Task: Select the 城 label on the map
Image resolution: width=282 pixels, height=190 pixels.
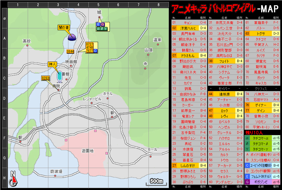Action: pos(99,12)
